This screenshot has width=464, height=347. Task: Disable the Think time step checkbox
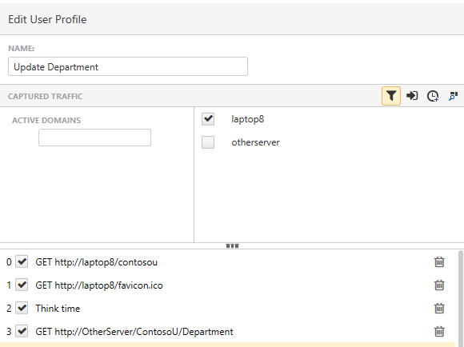22,309
